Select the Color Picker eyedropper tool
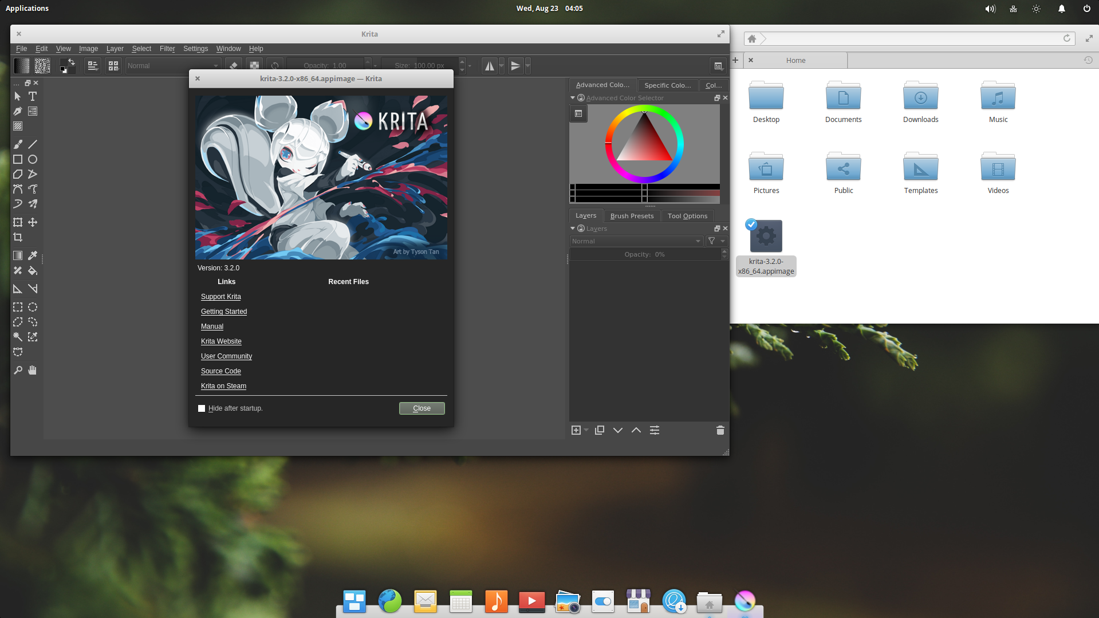The height and width of the screenshot is (618, 1099). pos(33,255)
